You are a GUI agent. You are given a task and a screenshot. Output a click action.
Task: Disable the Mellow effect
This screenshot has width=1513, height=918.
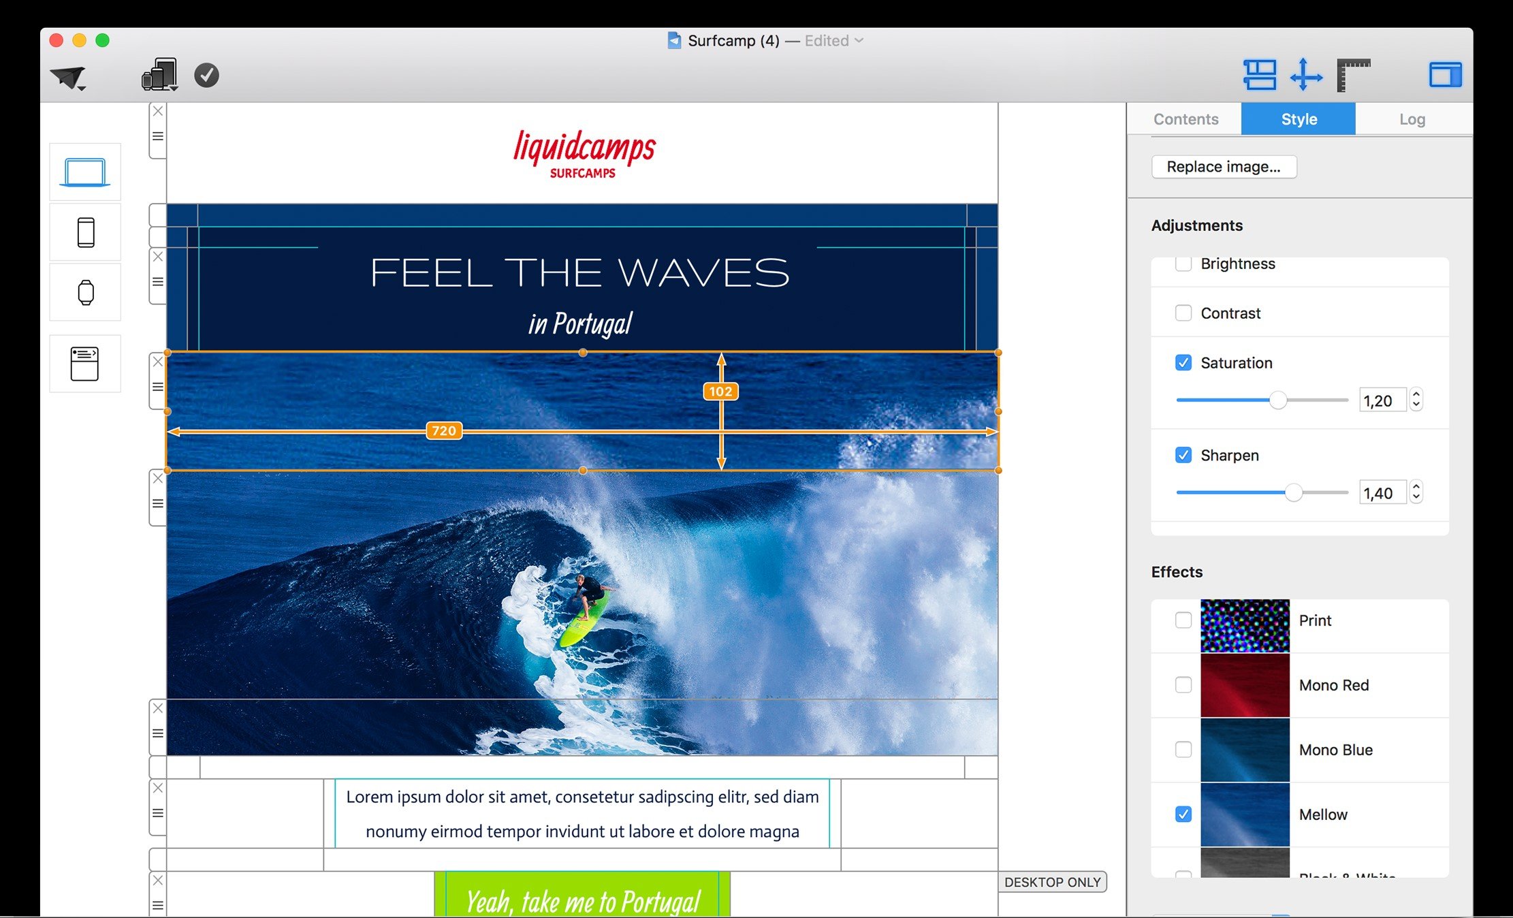click(x=1183, y=814)
